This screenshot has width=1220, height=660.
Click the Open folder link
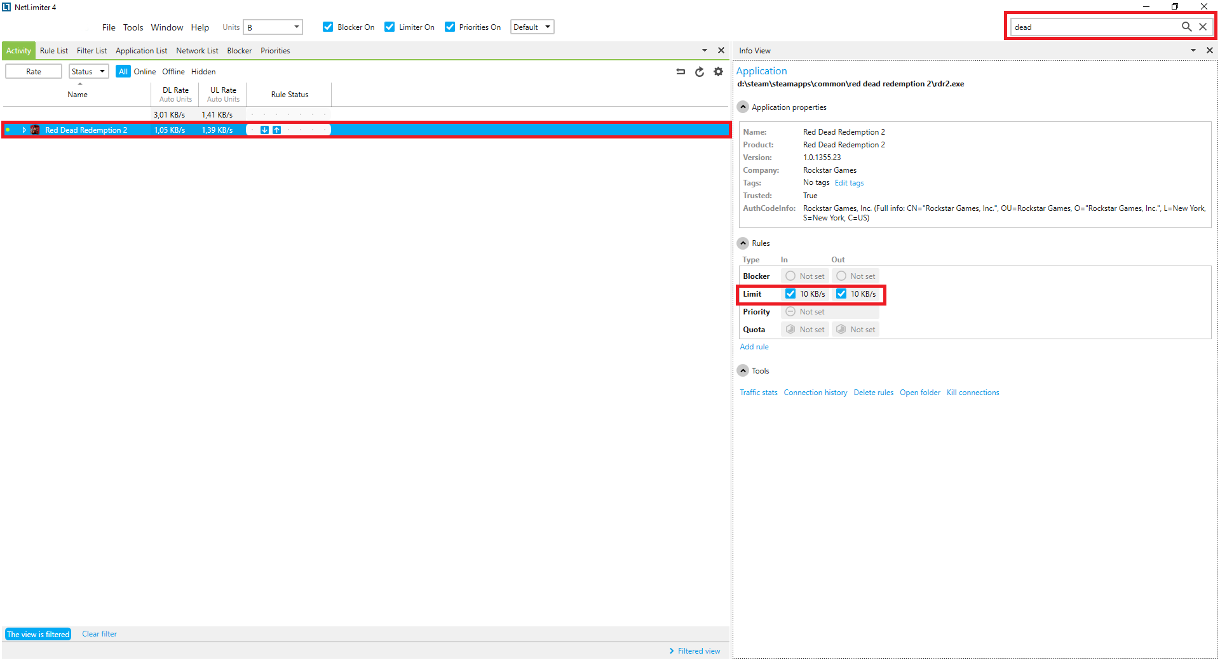(x=920, y=393)
